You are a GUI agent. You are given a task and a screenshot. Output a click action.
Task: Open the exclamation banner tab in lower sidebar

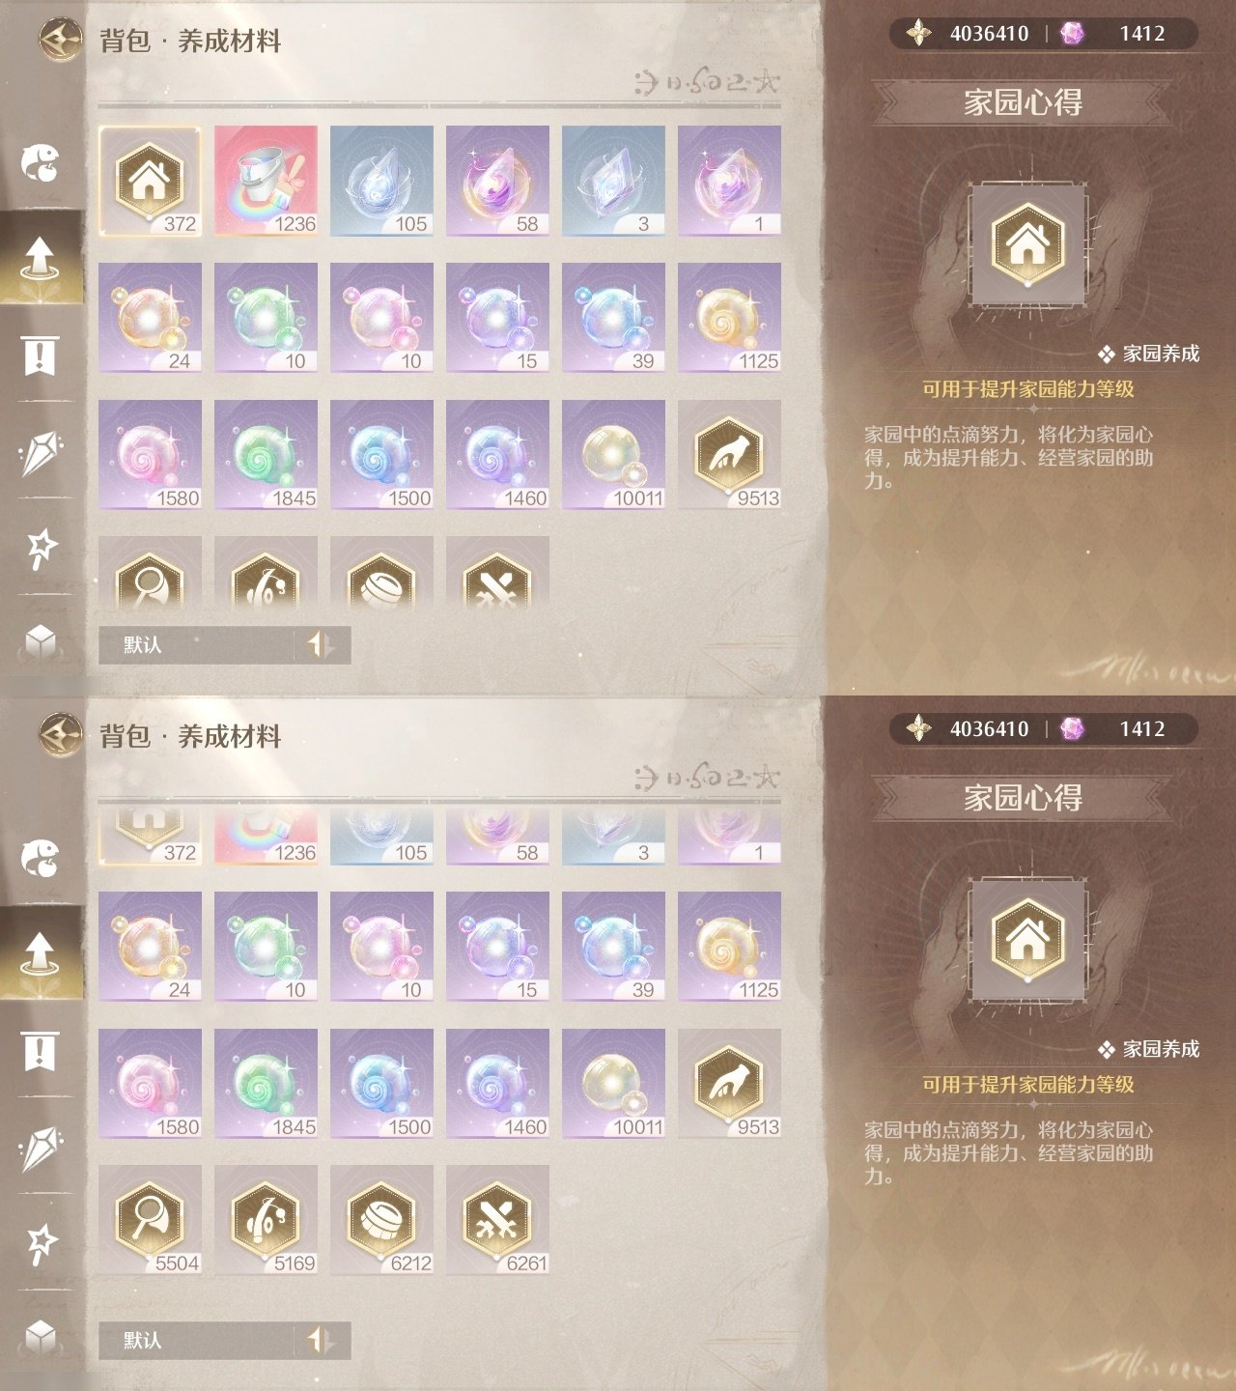pos(40,1051)
